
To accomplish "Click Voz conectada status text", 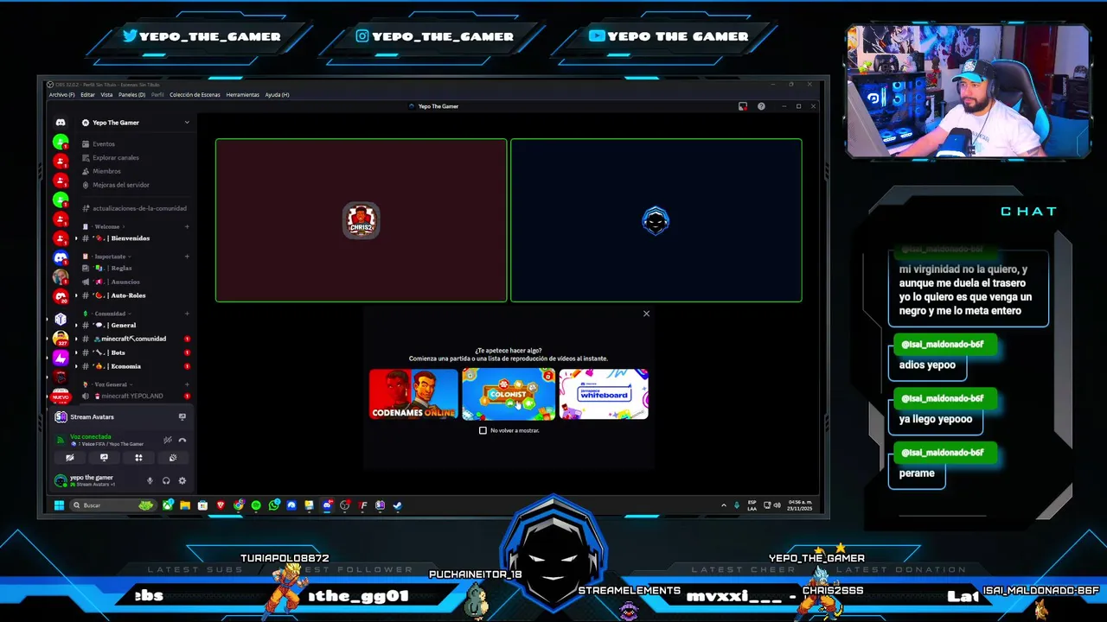I will click(x=91, y=437).
